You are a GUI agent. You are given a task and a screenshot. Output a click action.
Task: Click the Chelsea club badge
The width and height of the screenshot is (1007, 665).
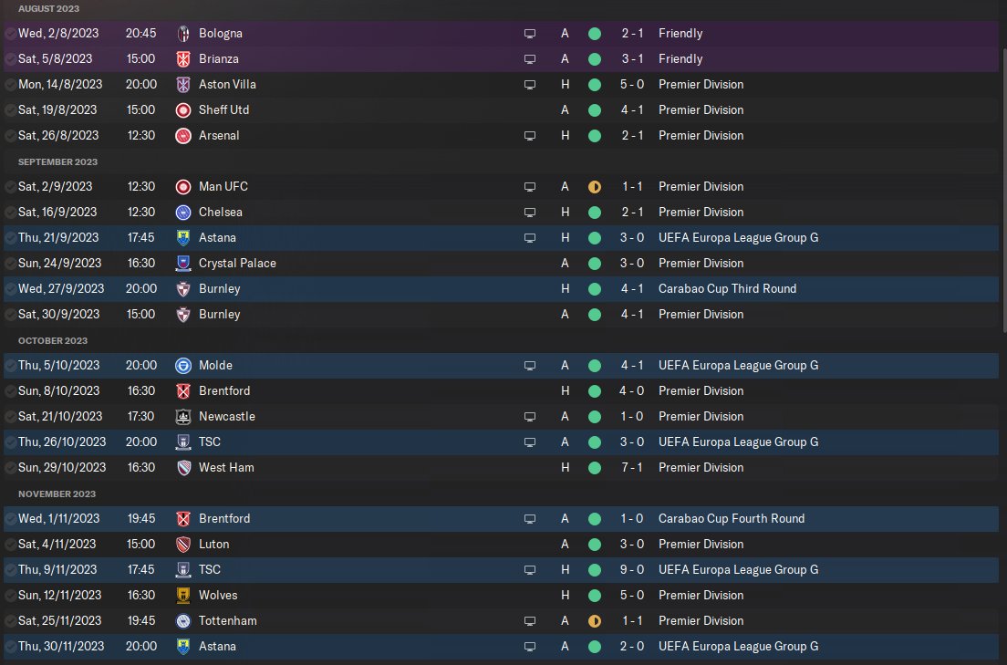[x=182, y=212]
